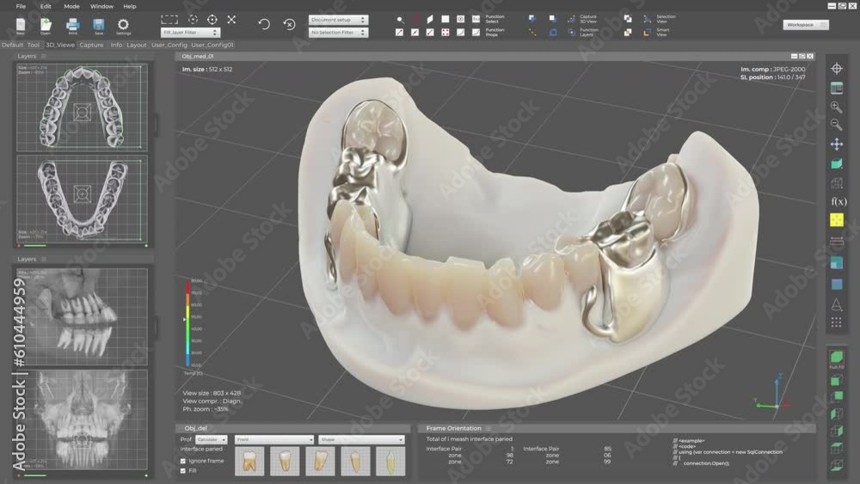Open the Edit menu
Viewport: 860px width, 484px height.
[x=46, y=6]
